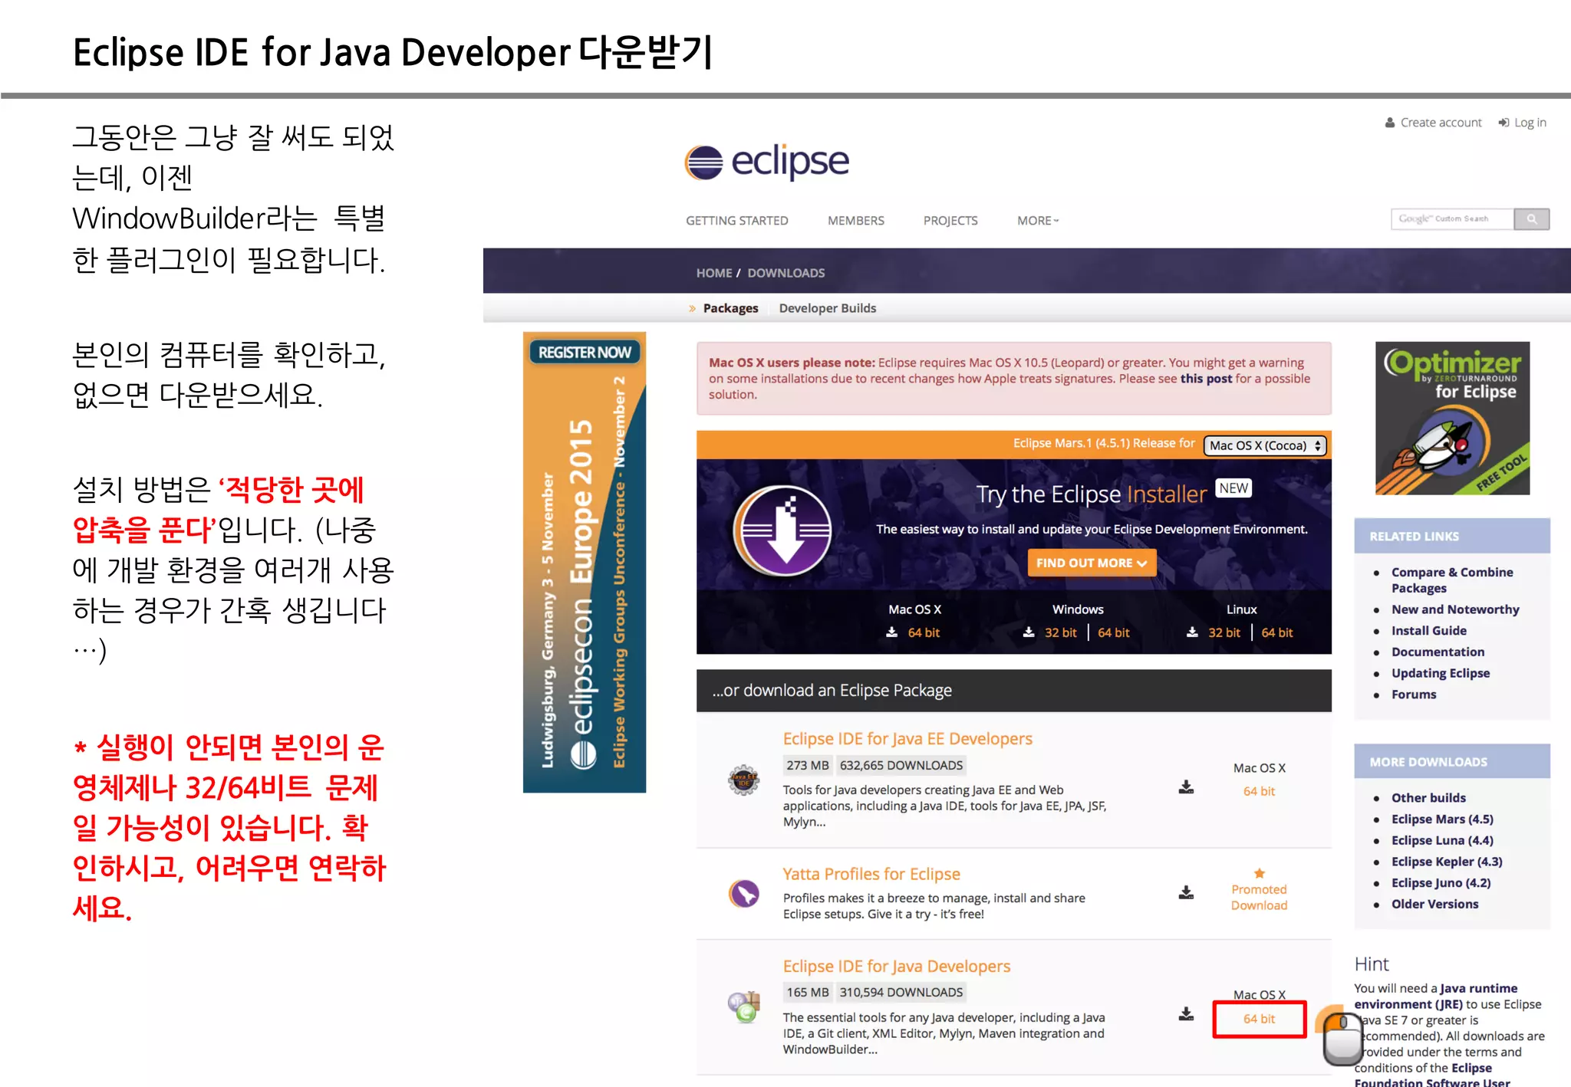Open MEMBERS menu item
The width and height of the screenshot is (1571, 1087).
pyautogui.click(x=855, y=221)
